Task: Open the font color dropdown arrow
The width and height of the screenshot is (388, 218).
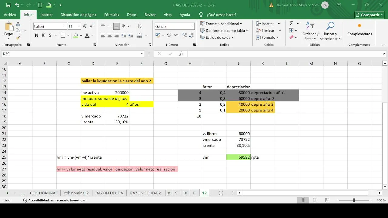Action: pos(92,35)
